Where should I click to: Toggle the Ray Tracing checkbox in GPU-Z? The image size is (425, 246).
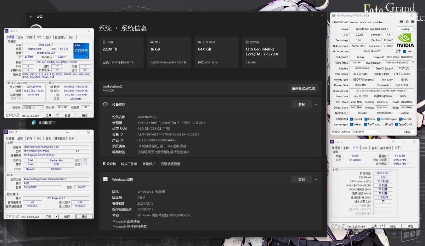(365, 124)
